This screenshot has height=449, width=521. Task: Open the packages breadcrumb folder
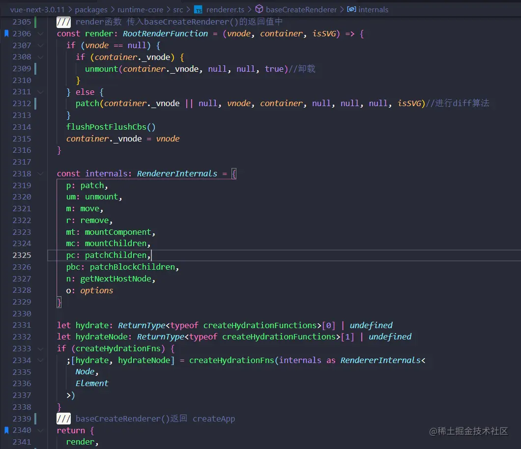pos(91,10)
